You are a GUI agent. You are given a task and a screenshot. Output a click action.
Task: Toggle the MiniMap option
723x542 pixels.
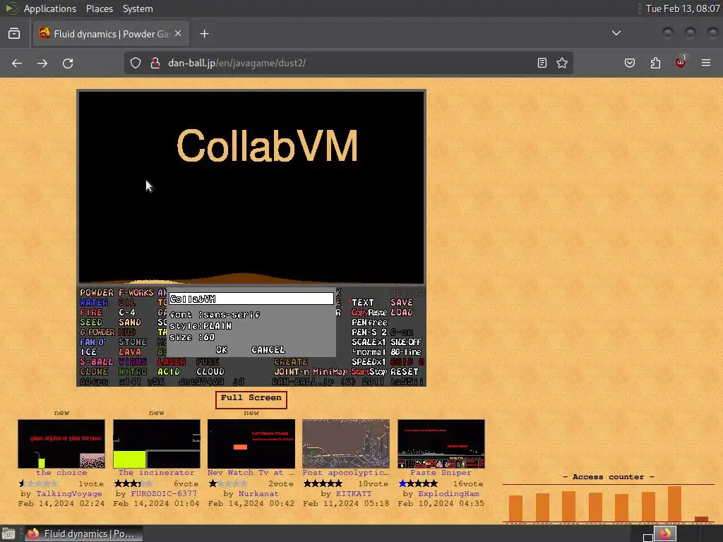tap(330, 371)
